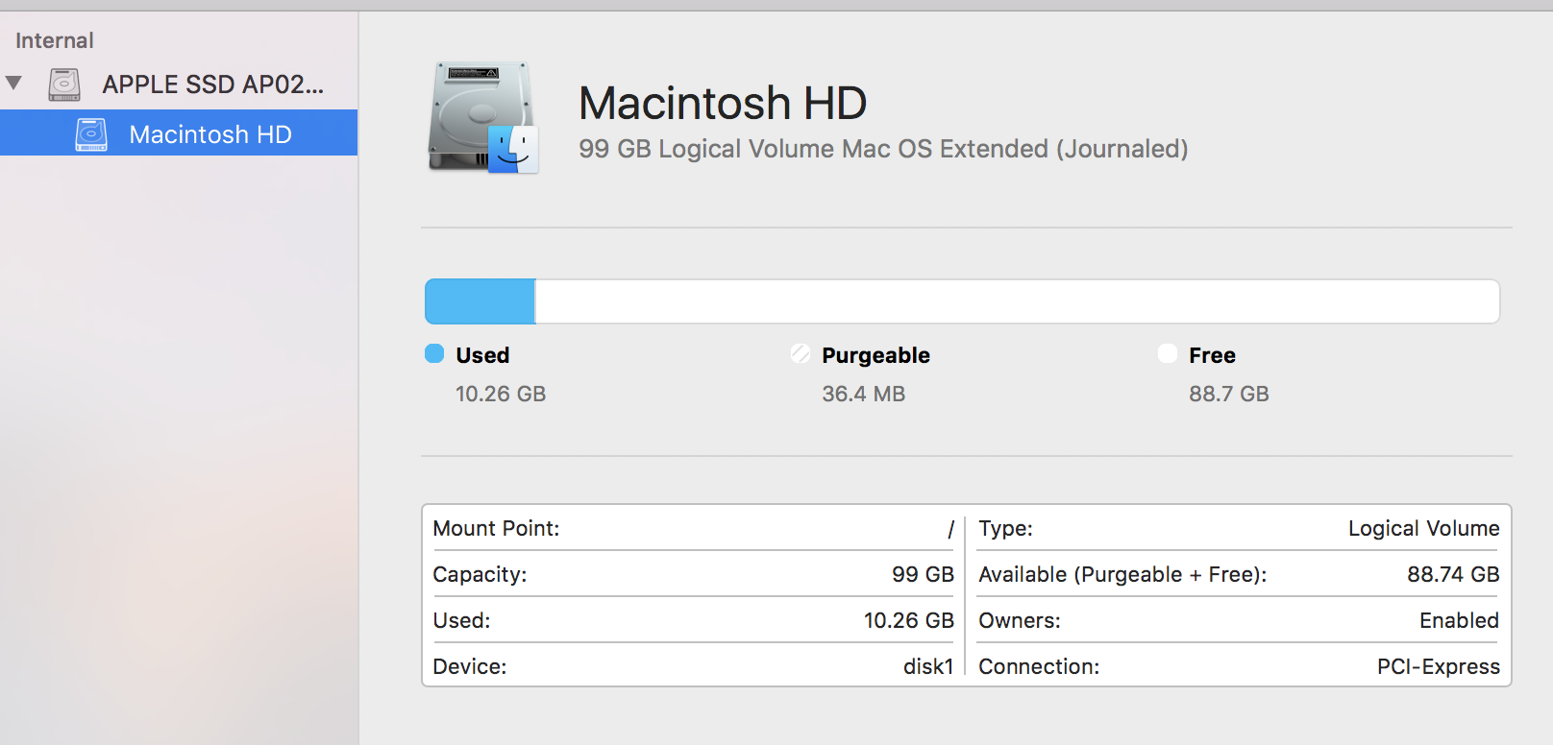
Task: Click the blue Used legend dot
Action: (434, 354)
